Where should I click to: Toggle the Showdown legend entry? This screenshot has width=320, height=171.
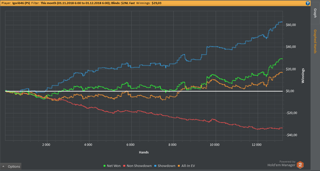pyautogui.click(x=165, y=166)
